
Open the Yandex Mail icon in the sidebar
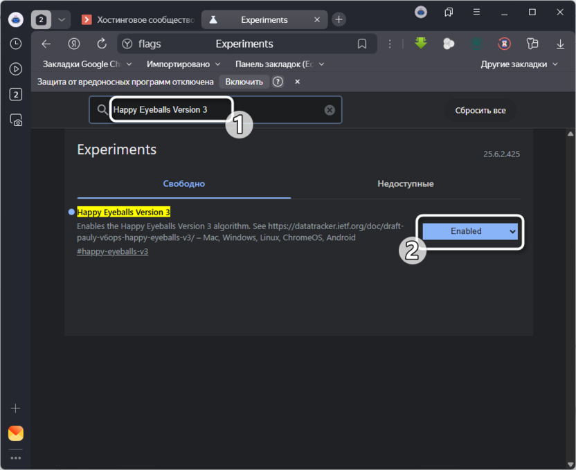[16, 433]
